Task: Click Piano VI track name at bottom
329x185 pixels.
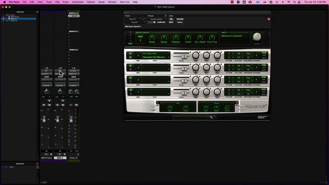Action: click(x=74, y=158)
